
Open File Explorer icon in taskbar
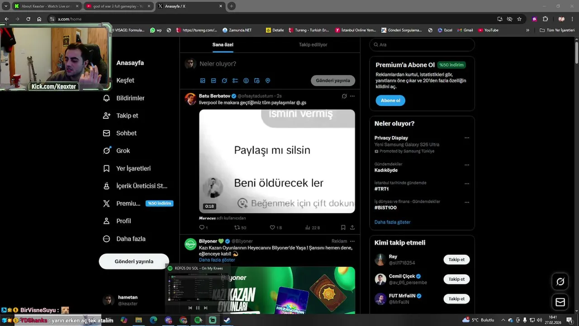[x=138, y=320]
